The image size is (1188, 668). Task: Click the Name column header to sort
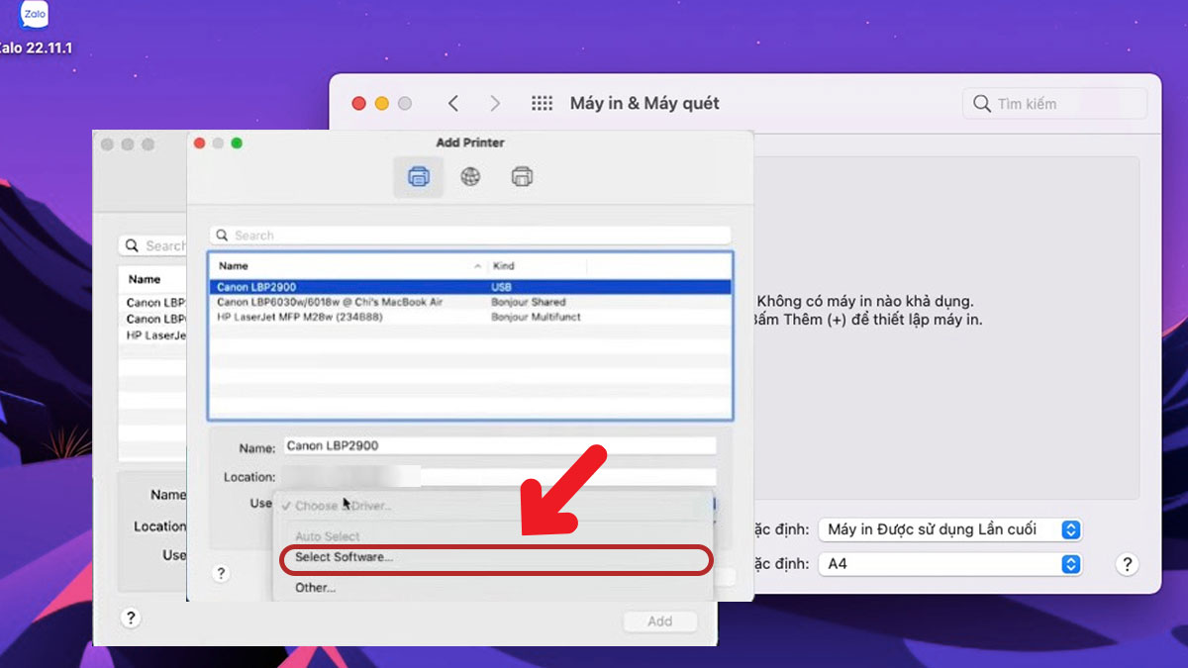tap(235, 265)
